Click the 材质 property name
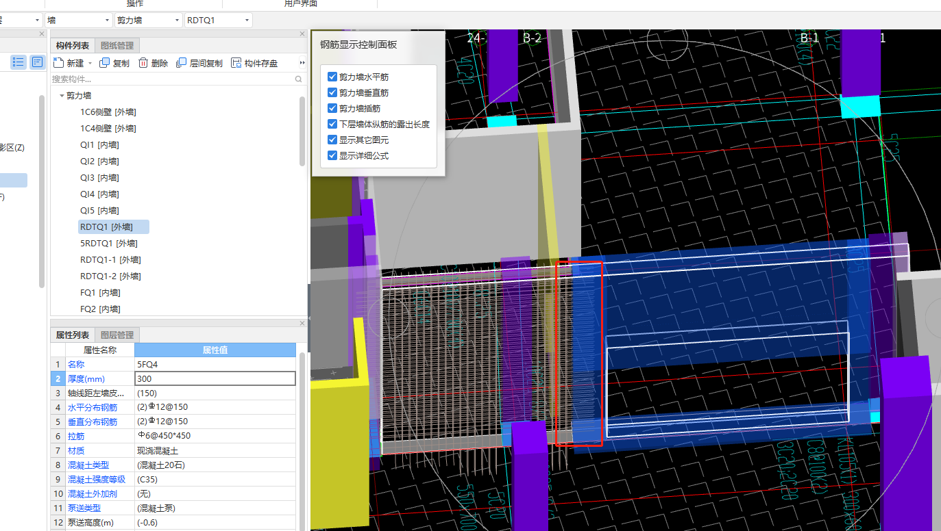941x531 pixels. 76,450
